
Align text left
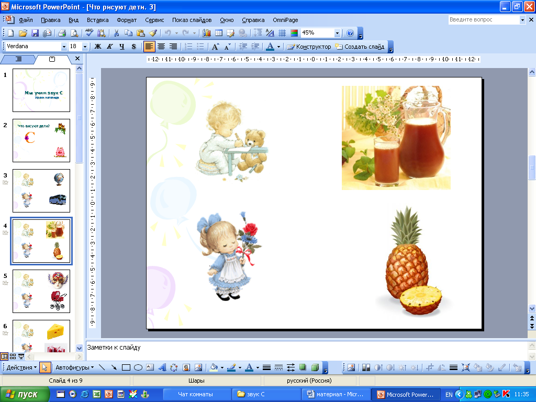[x=149, y=47]
